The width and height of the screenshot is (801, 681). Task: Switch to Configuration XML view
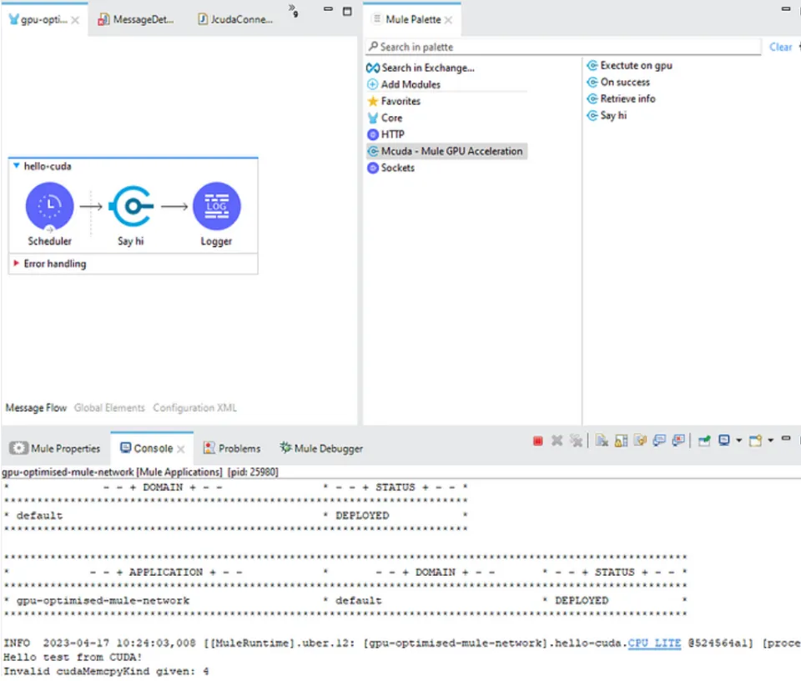pos(194,407)
